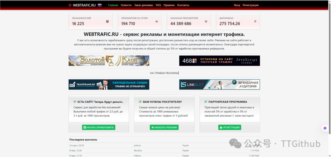Open the Новости menu item
331x157 pixels.
[x=126, y=5]
